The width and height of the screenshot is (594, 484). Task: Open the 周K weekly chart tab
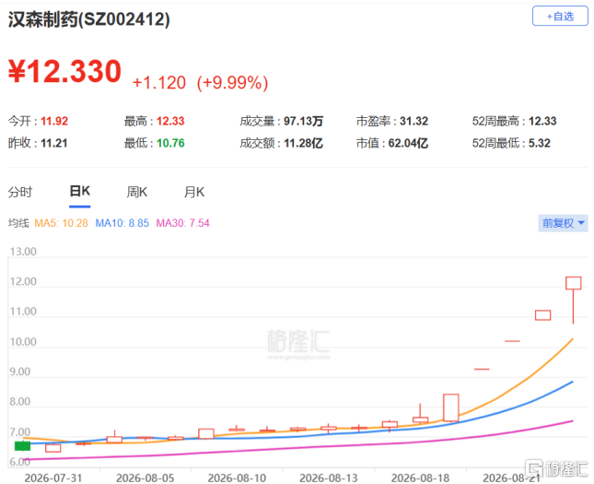pos(136,192)
